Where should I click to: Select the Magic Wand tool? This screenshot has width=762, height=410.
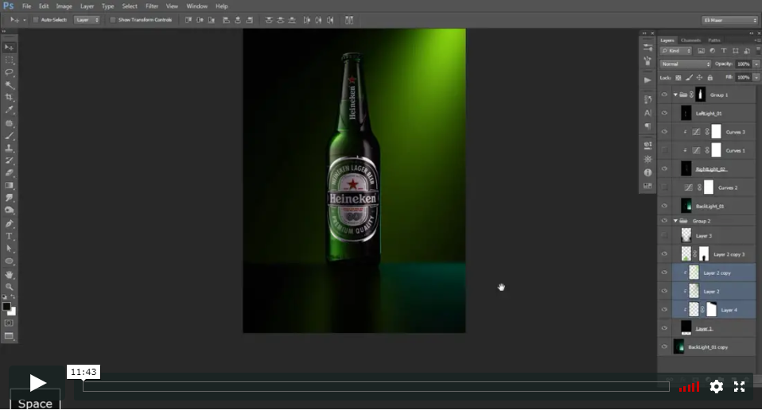point(10,85)
